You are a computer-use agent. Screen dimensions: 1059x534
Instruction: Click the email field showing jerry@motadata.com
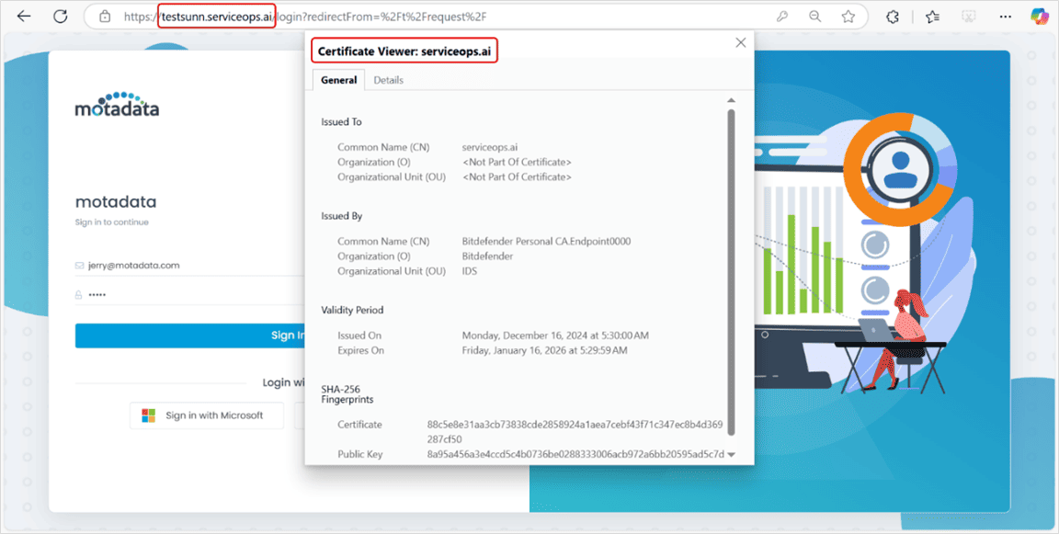(x=184, y=265)
